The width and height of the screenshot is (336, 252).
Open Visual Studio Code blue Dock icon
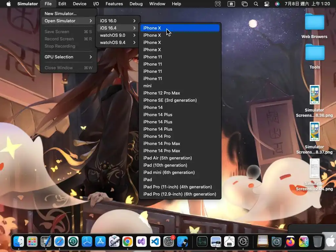click(x=155, y=242)
